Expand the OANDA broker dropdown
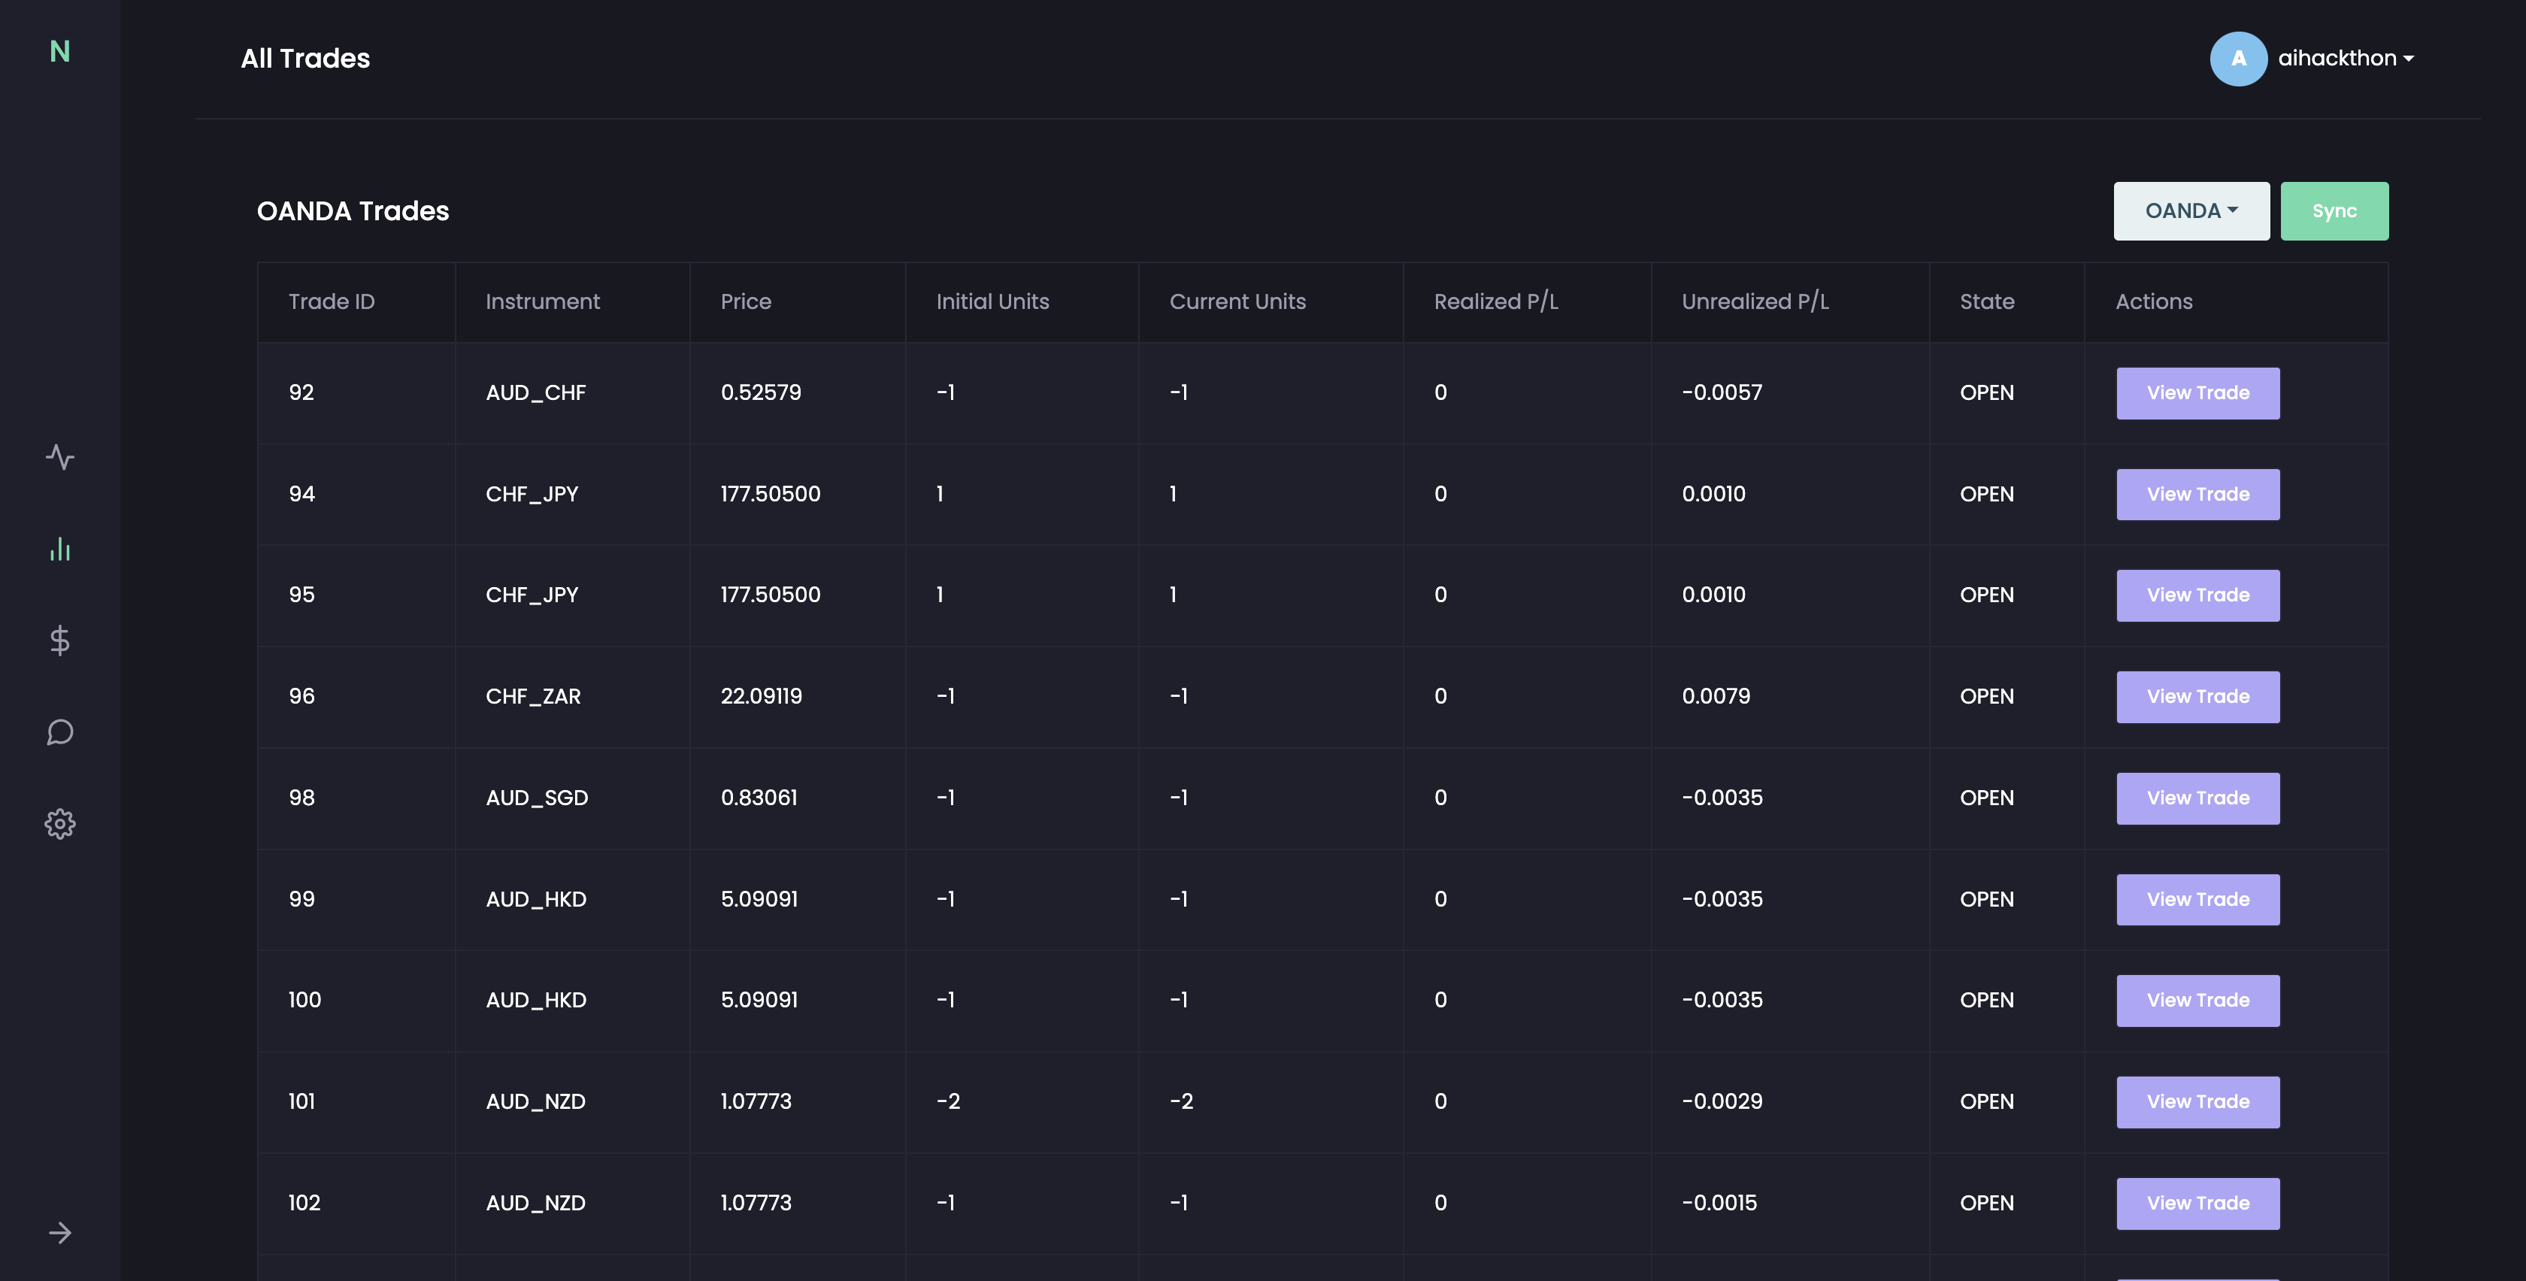 [2191, 211]
